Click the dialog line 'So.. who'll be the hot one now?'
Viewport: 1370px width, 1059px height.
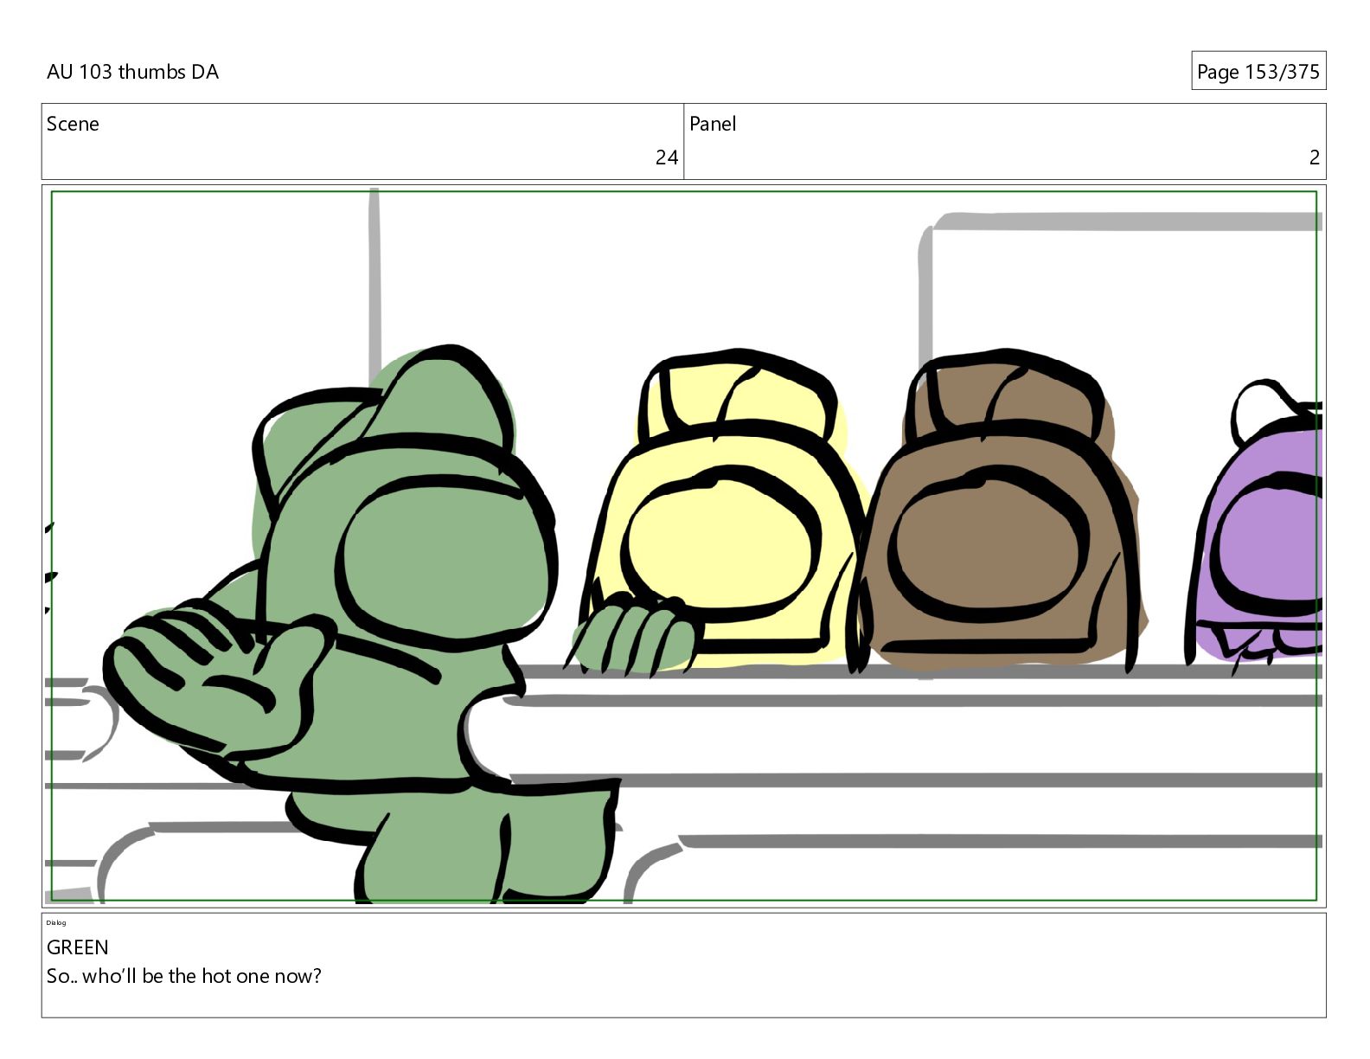pos(184,976)
